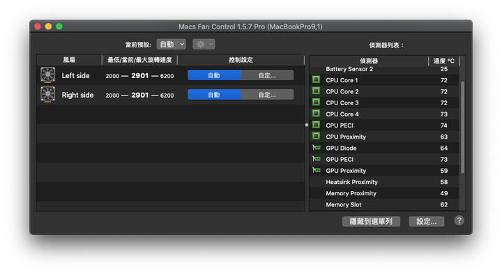
Task: Open the 當前預設 preset dropdown
Action: coord(172,44)
